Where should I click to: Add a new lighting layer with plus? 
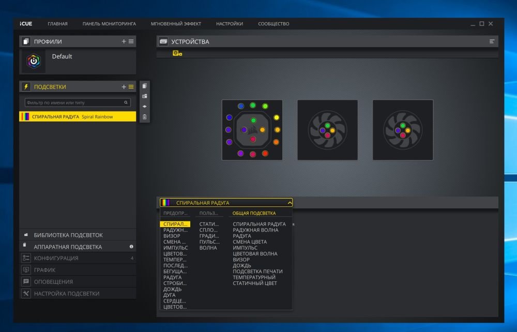[x=124, y=87]
